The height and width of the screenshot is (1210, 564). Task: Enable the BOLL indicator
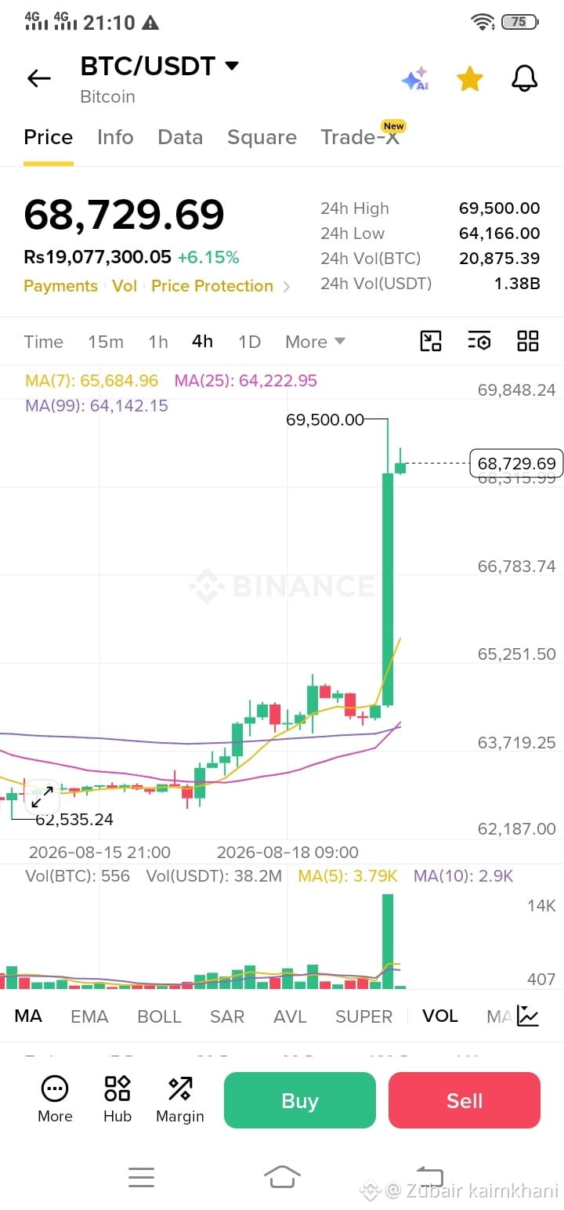tap(159, 1016)
